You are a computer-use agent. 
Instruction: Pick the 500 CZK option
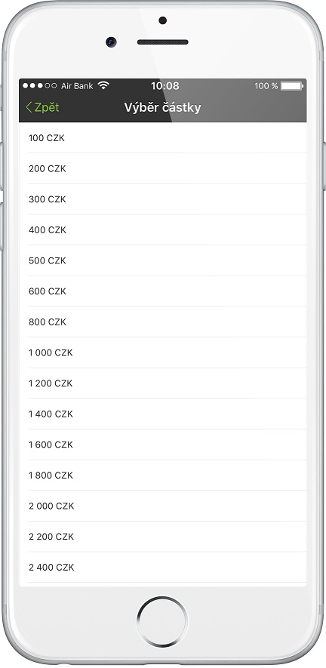[x=163, y=260]
